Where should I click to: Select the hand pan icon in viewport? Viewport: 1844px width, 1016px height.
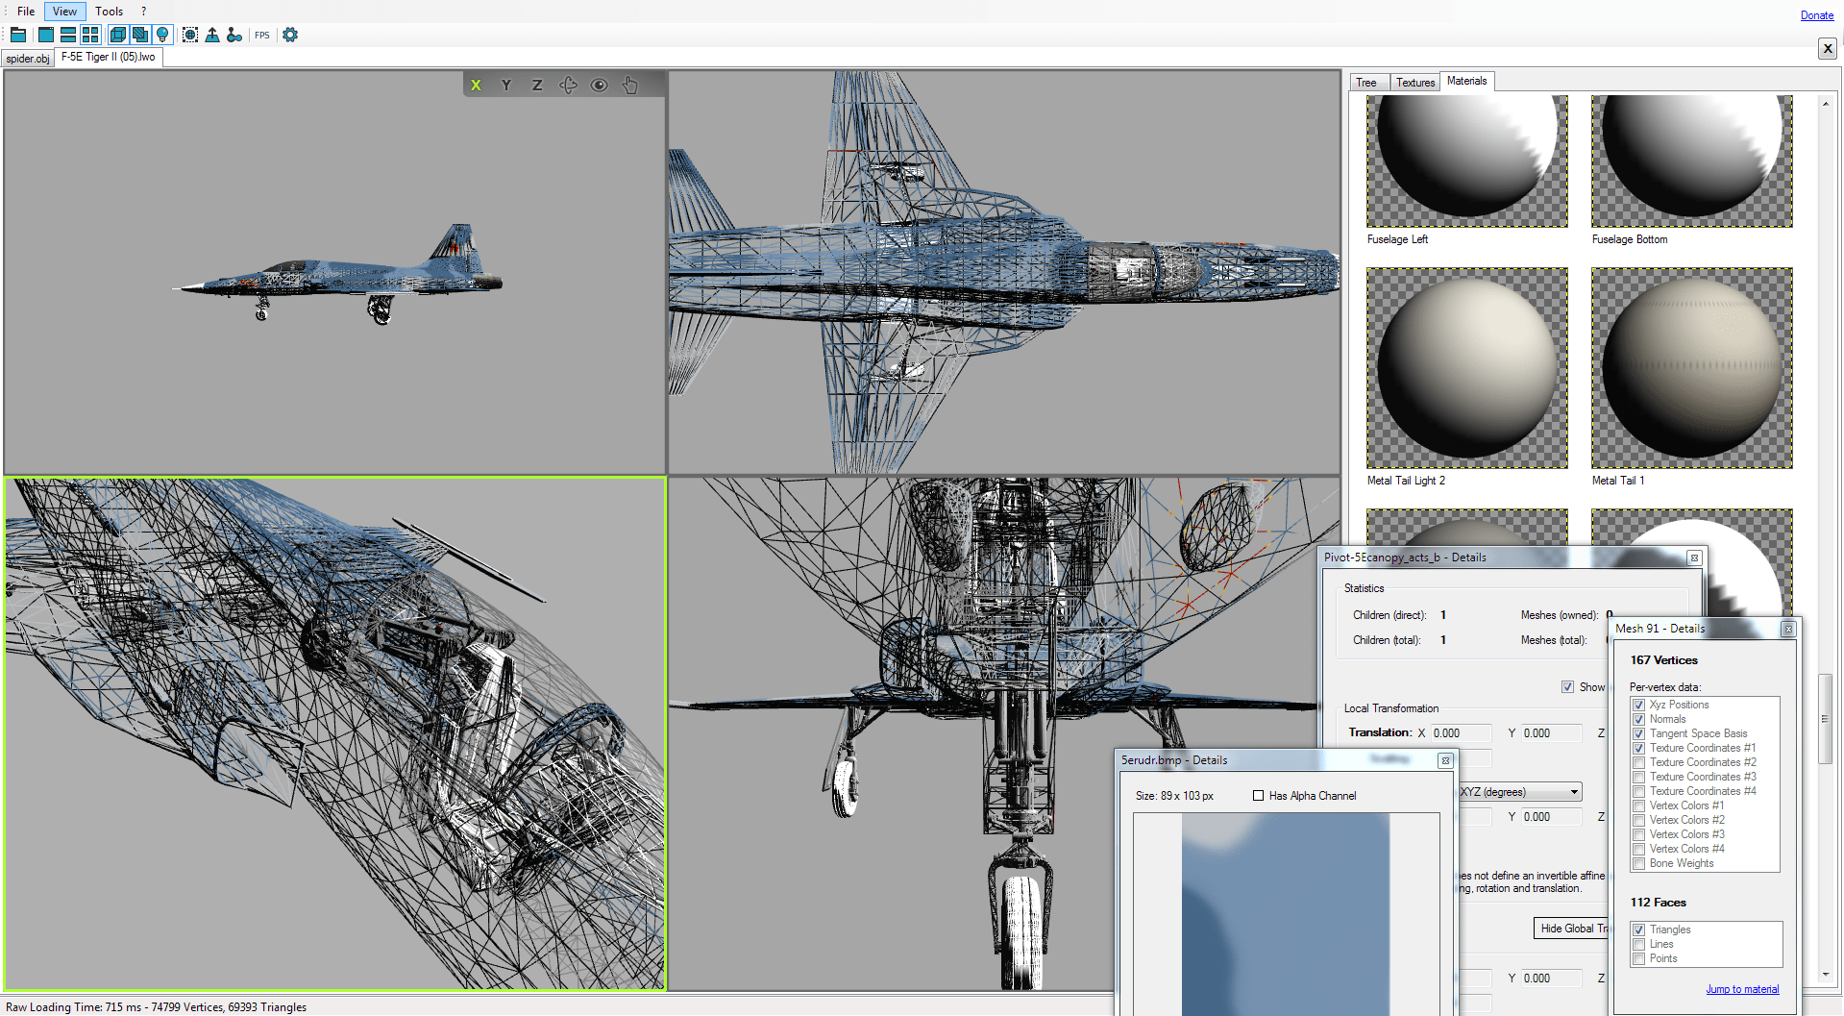click(630, 85)
